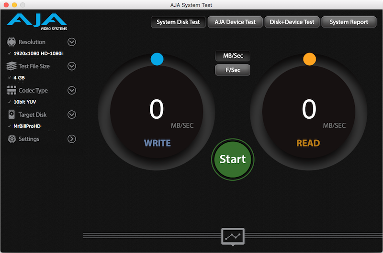Expand the Resolution dropdown chevron
This screenshot has width=383, height=253.
(72, 42)
